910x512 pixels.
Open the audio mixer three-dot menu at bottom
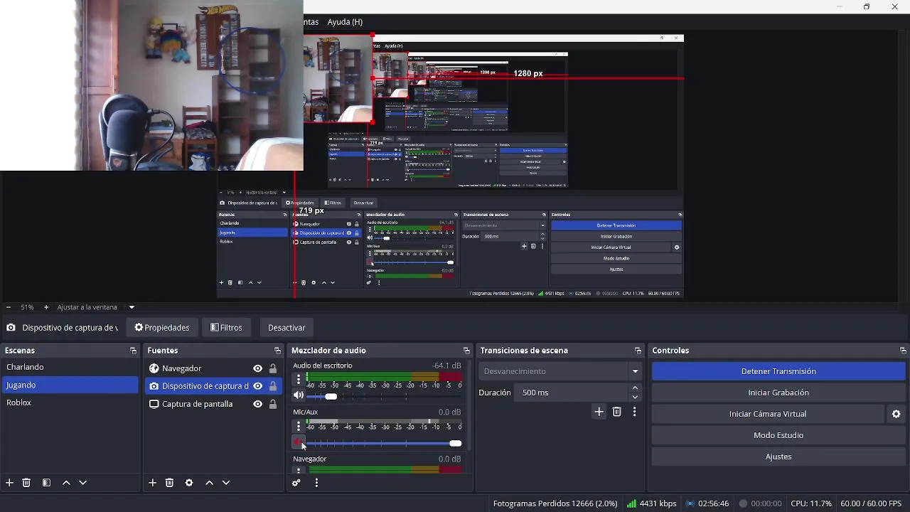click(316, 483)
